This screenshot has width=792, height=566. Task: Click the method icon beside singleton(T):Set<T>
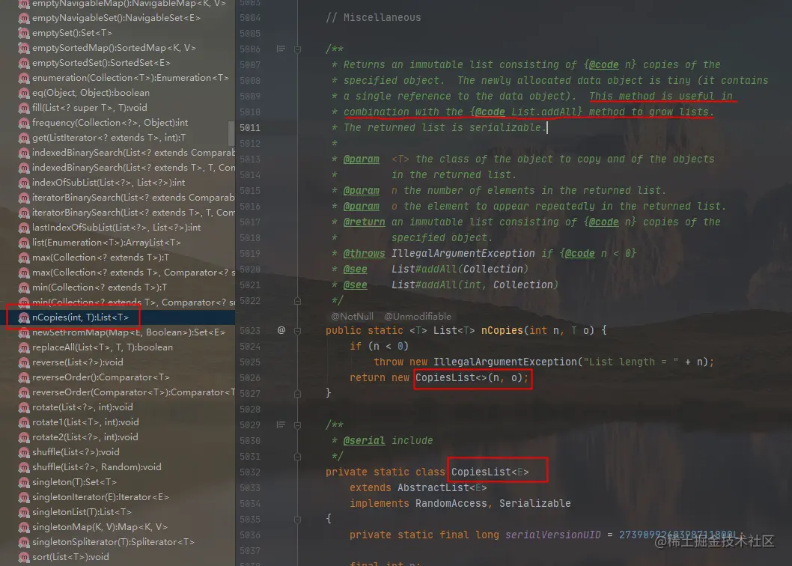click(x=24, y=483)
